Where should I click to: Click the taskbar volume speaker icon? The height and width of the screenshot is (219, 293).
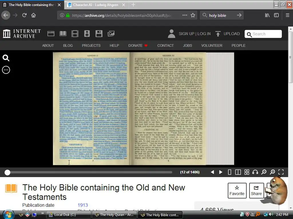(x=271, y=214)
